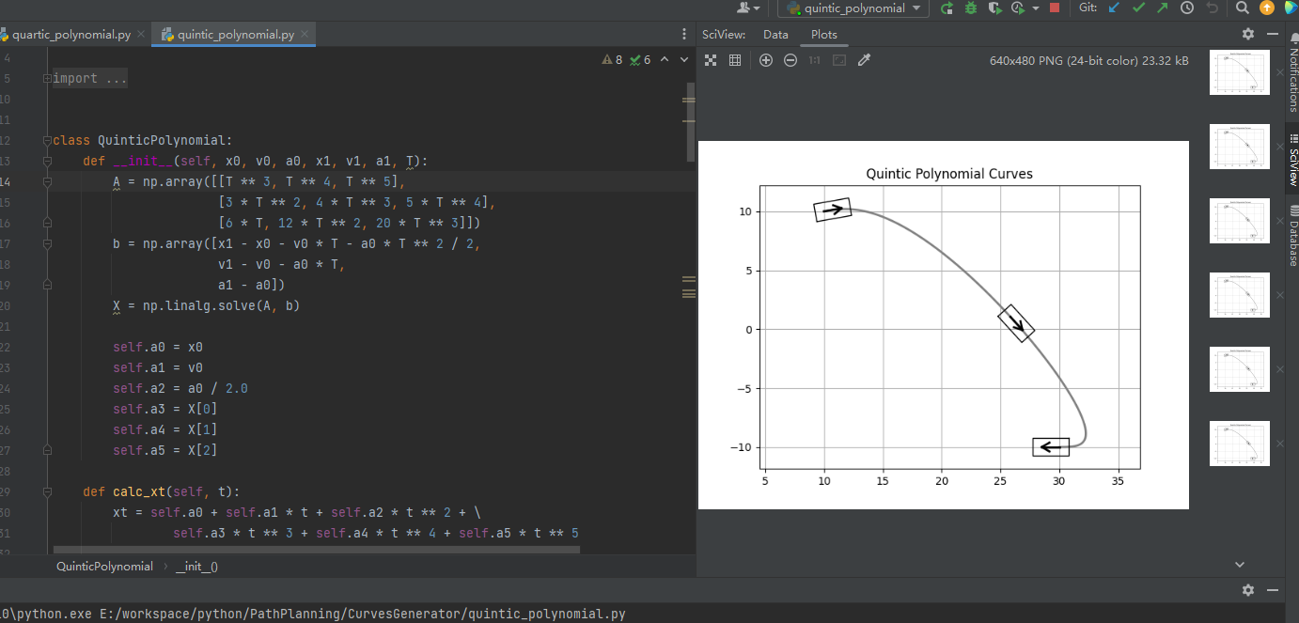Open SciView settings gear
1299x623 pixels.
1247,35
